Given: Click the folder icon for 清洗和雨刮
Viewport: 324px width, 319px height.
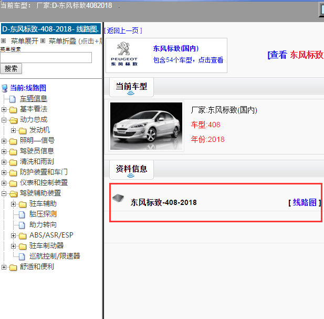Looking at the screenshot, I should 13,162.
